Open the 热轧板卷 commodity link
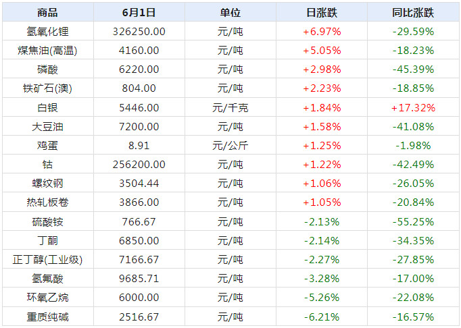The height and width of the screenshot is (328, 461). 47,202
